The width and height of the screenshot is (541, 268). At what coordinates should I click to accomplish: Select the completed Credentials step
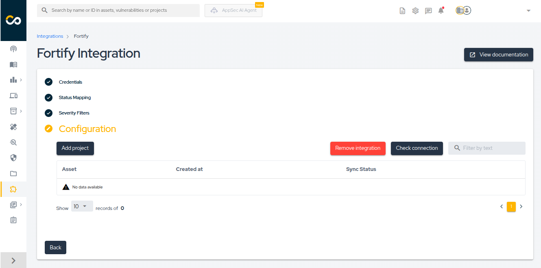[70, 82]
